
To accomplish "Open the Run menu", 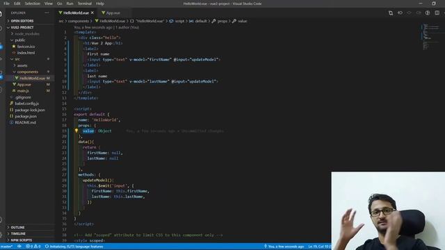I will 70,3.
